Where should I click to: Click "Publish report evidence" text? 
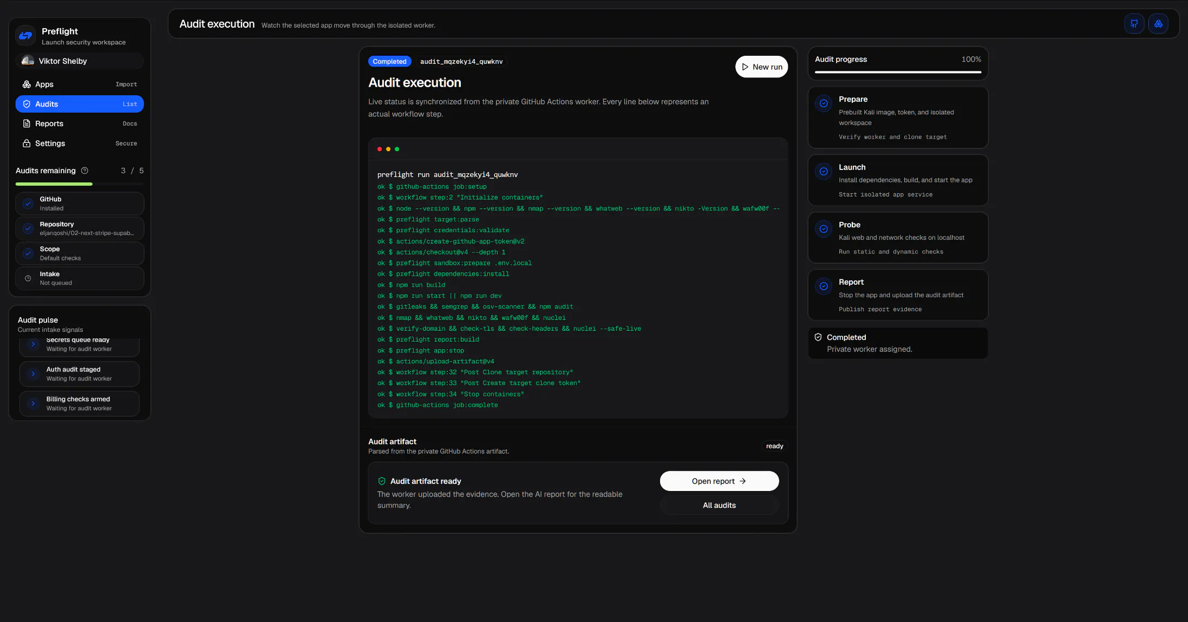coord(880,309)
